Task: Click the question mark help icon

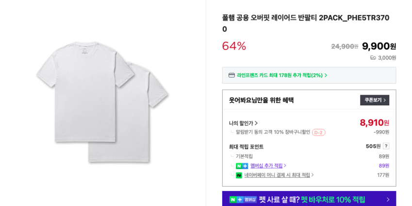Action: pyautogui.click(x=386, y=146)
